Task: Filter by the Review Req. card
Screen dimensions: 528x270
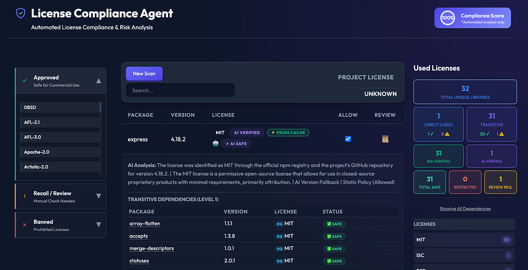Action: pyautogui.click(x=500, y=183)
